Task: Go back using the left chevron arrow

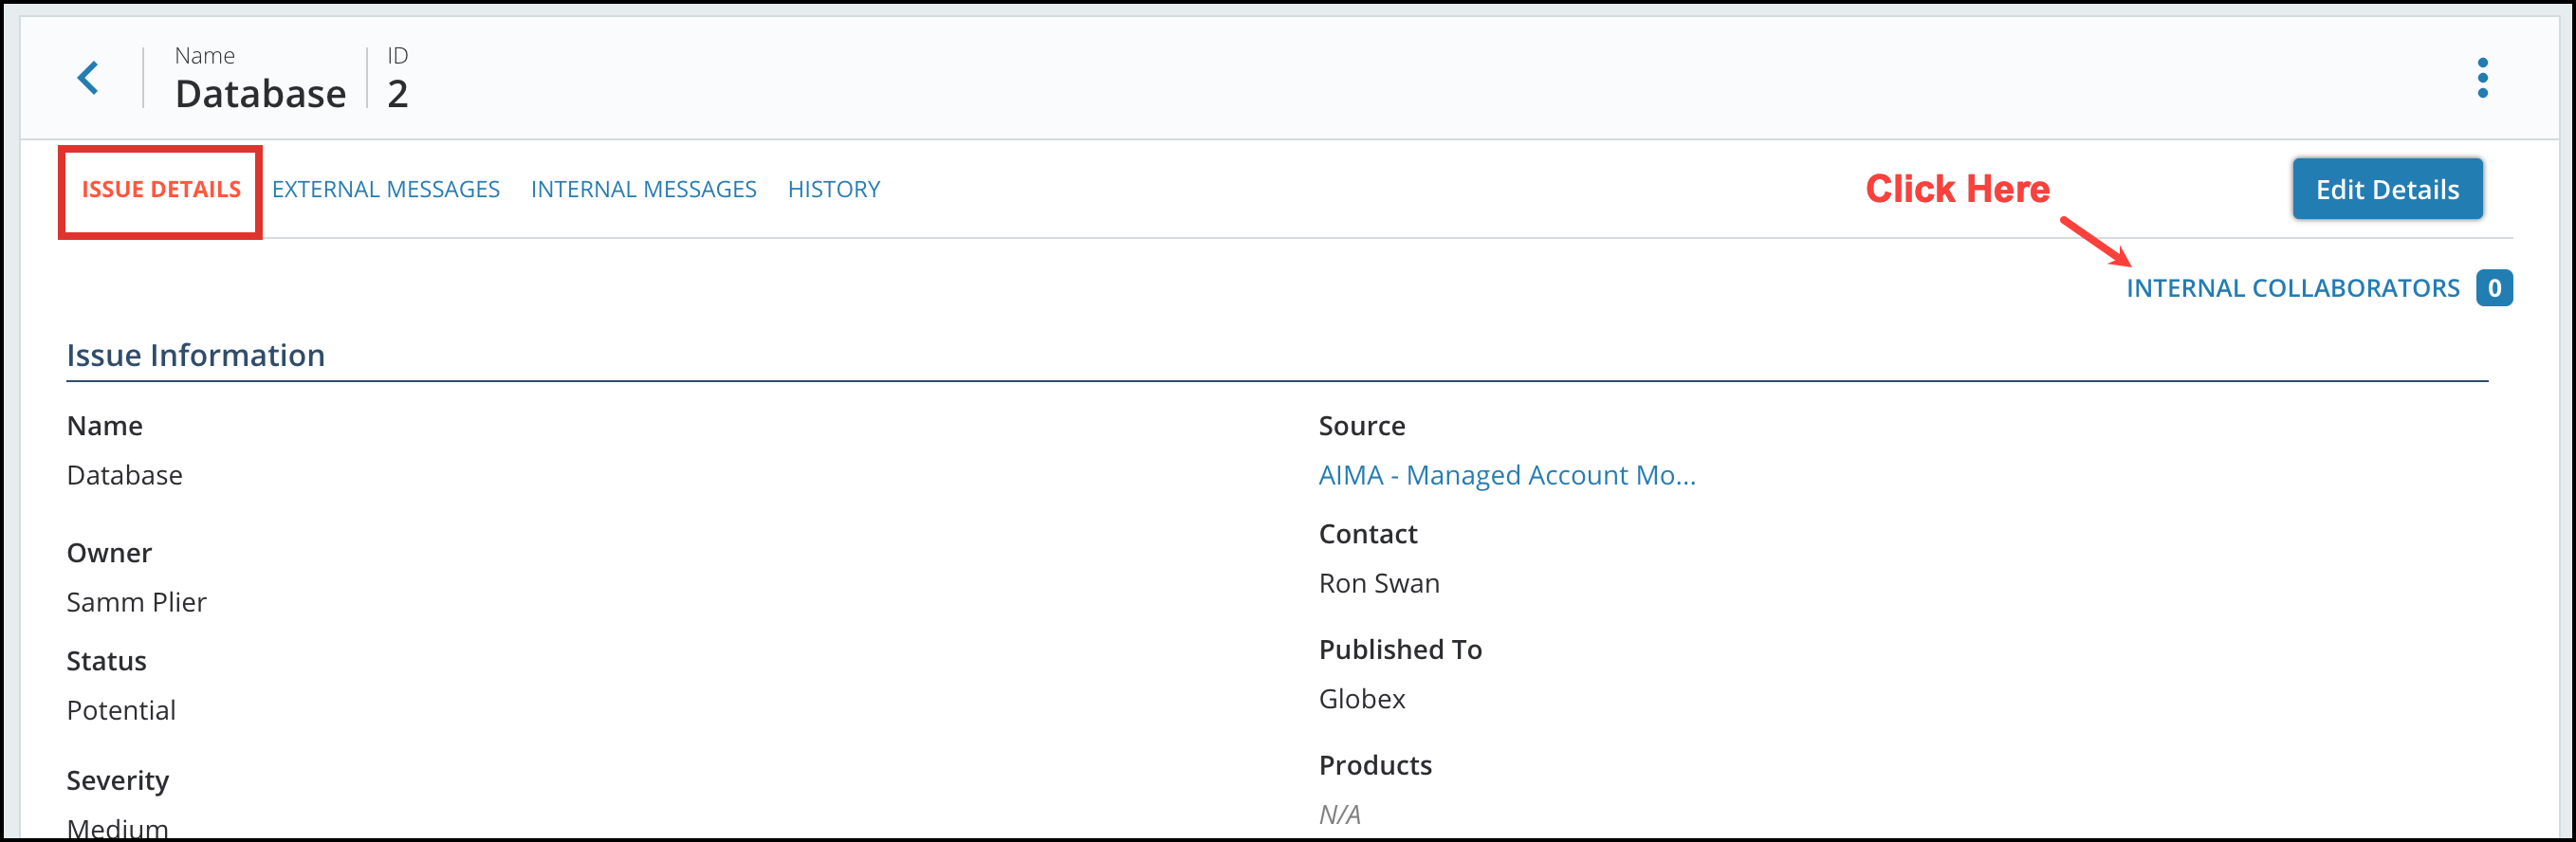Action: click(x=88, y=78)
